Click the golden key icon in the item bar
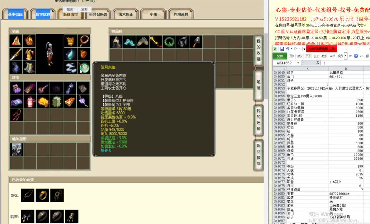Screen dimensions: 370x224 click(155, 42)
